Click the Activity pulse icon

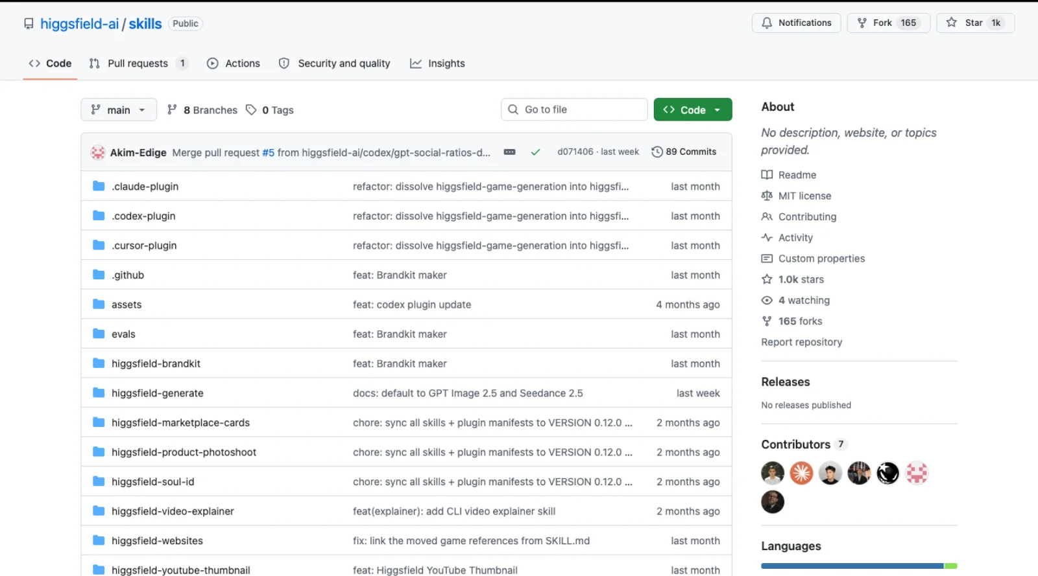(767, 237)
